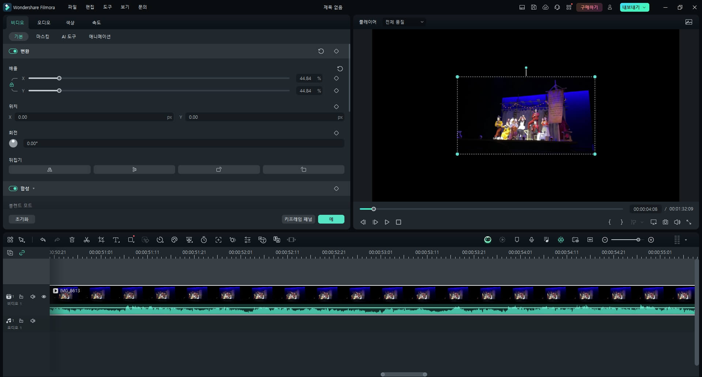Click the position X input field

[94, 117]
